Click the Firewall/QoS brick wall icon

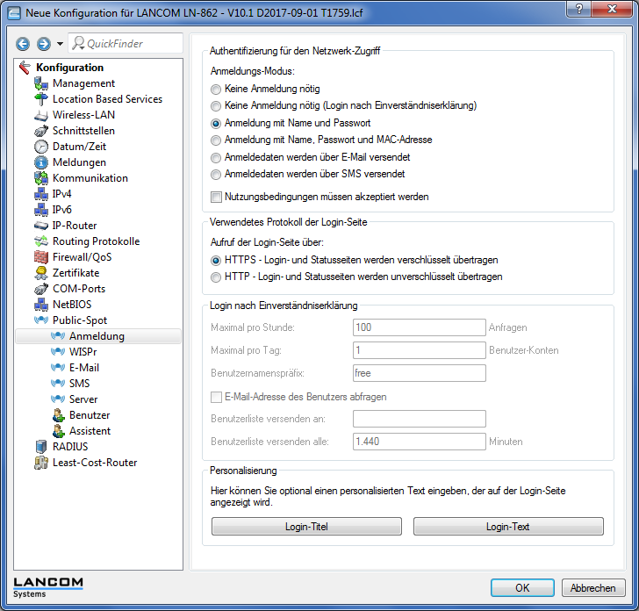[40, 257]
